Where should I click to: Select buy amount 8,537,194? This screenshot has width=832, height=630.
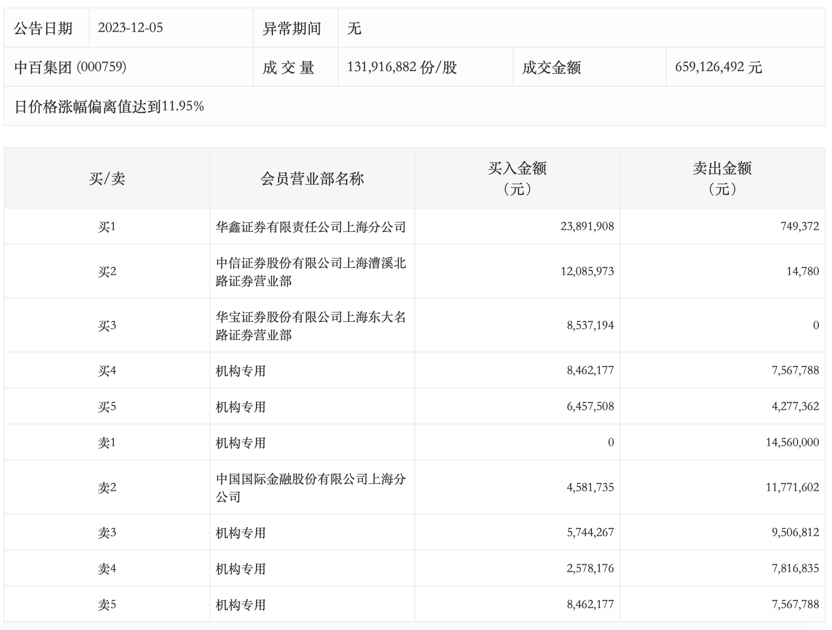click(590, 326)
